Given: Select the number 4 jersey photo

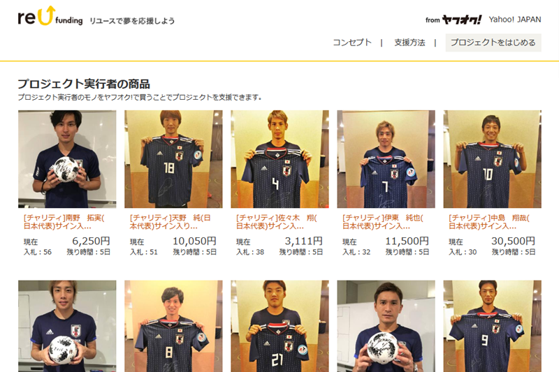Looking at the screenshot, I should pos(279,159).
